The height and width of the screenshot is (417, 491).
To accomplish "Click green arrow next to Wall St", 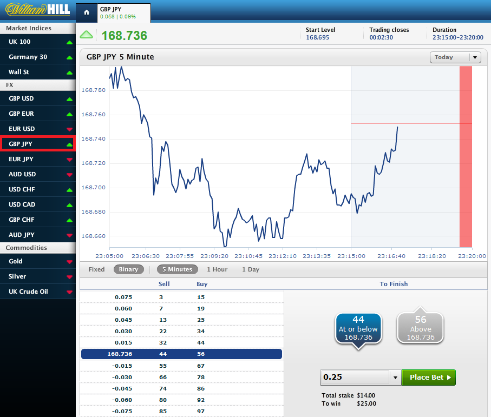I will pos(69,72).
